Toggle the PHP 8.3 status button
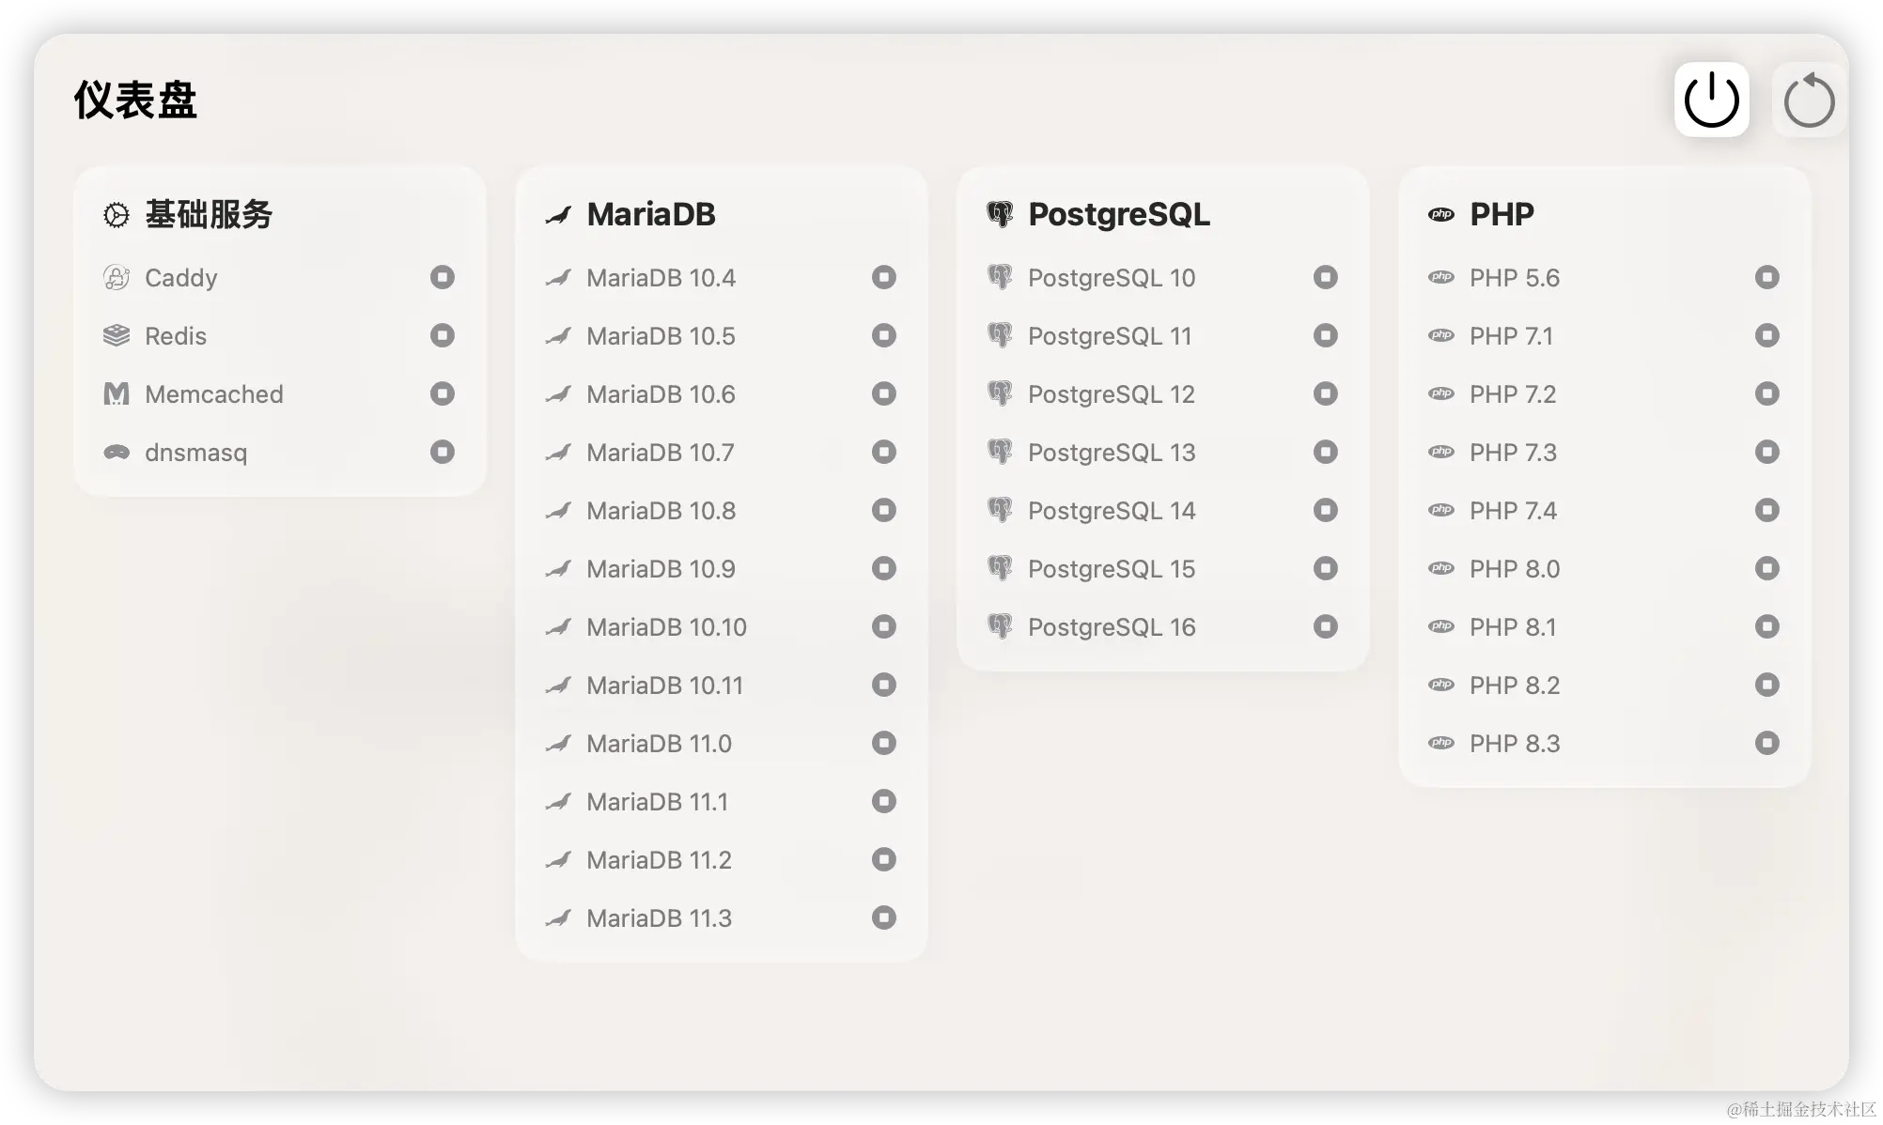The width and height of the screenshot is (1883, 1125). click(x=1767, y=743)
